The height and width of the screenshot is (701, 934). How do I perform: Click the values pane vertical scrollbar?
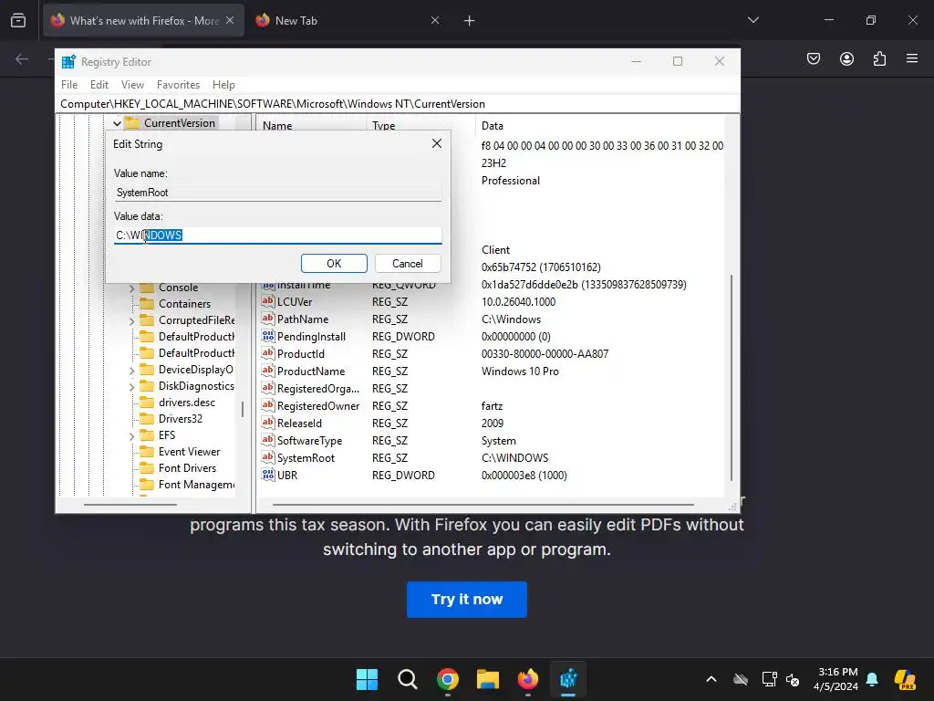tap(732, 377)
